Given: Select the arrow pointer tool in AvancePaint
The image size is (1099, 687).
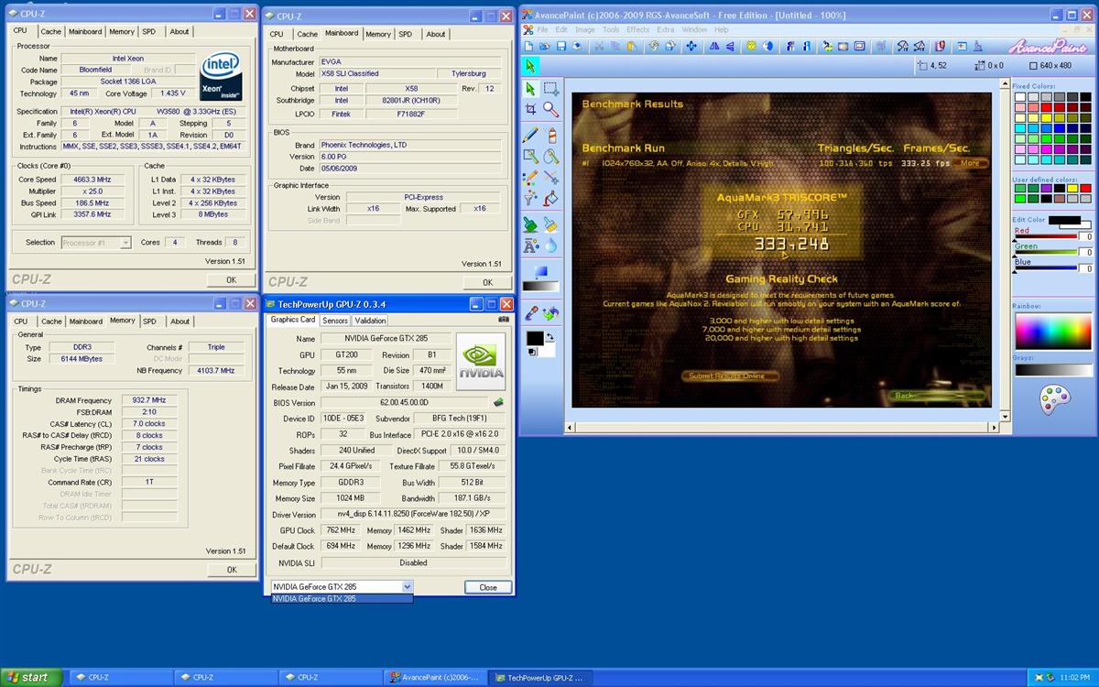Looking at the screenshot, I should coord(530,89).
